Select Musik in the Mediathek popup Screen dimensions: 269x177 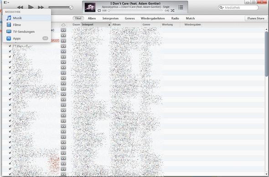coord(27,18)
